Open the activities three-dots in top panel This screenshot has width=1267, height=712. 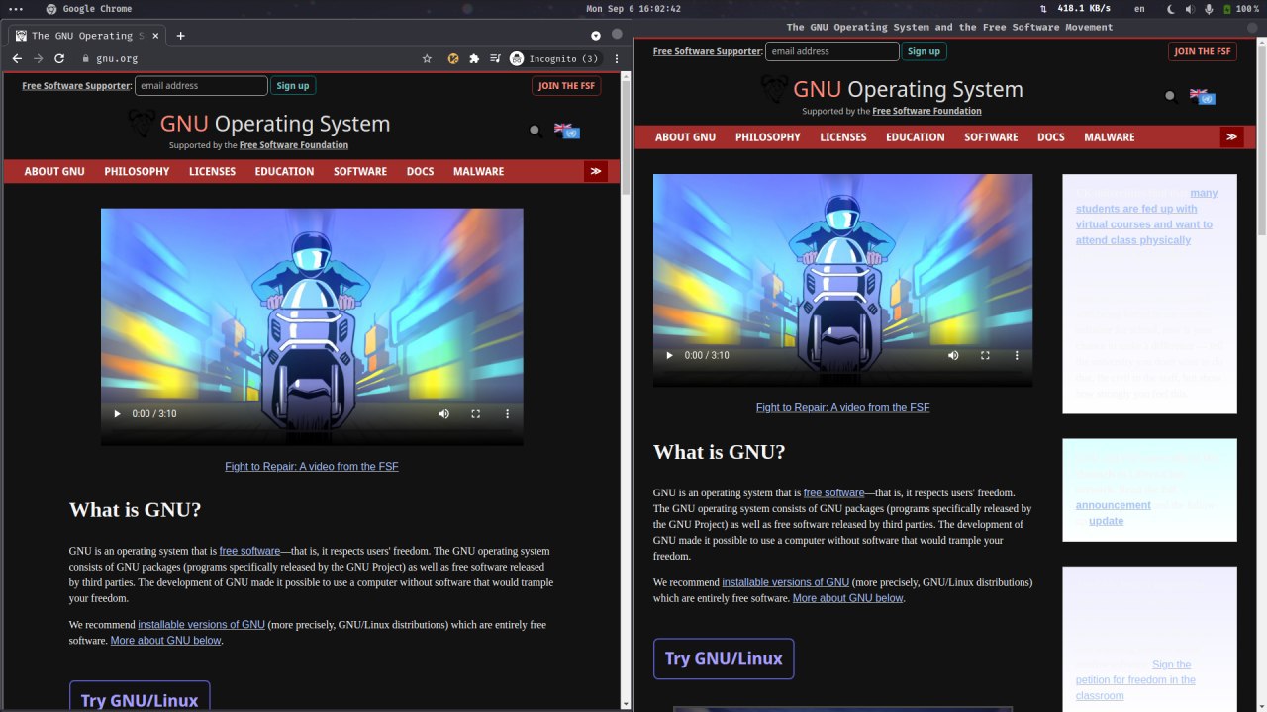coord(16,9)
